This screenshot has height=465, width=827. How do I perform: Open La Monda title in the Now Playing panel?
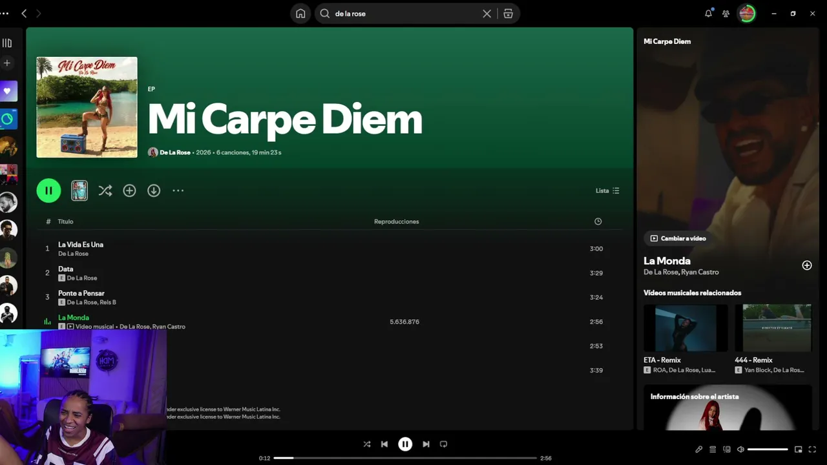pyautogui.click(x=667, y=261)
